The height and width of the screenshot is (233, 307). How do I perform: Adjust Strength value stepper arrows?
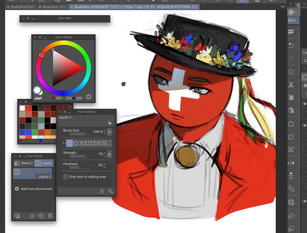pyautogui.click(x=105, y=154)
